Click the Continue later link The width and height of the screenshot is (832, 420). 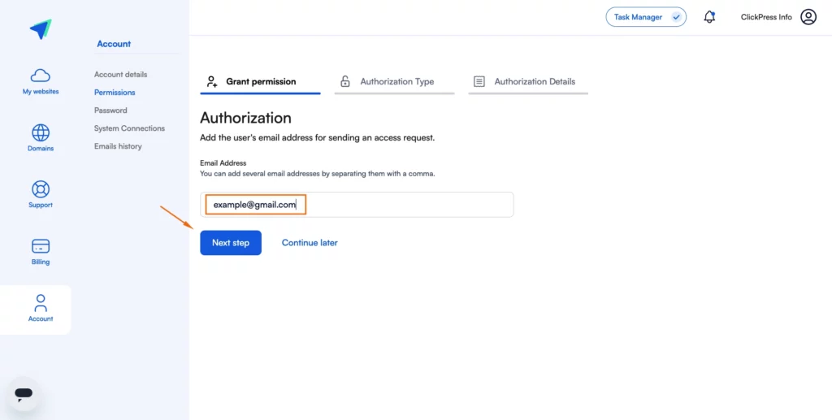310,243
